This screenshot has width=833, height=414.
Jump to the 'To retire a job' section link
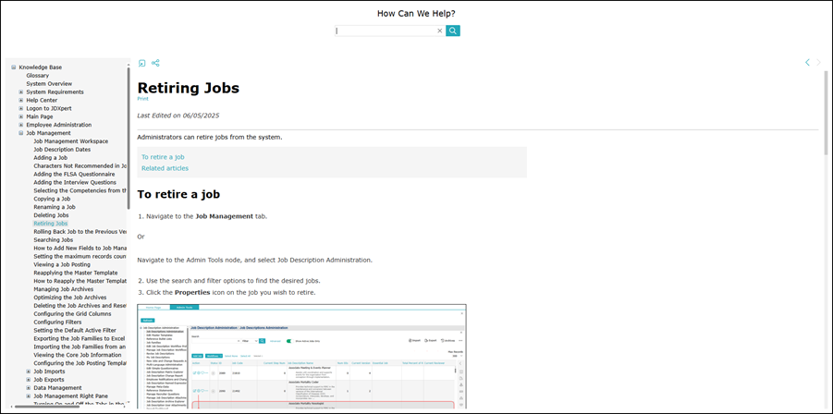click(163, 157)
